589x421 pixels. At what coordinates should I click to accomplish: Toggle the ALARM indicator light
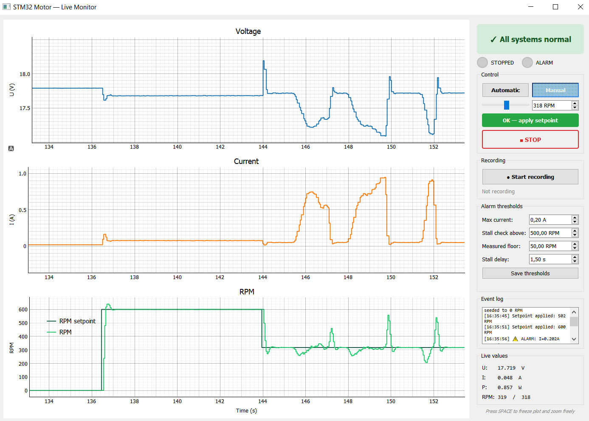[x=527, y=62]
